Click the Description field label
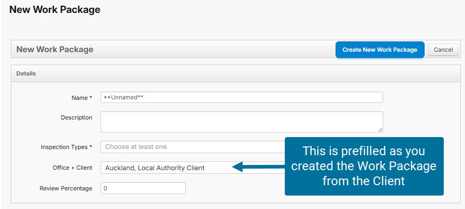 coord(76,117)
